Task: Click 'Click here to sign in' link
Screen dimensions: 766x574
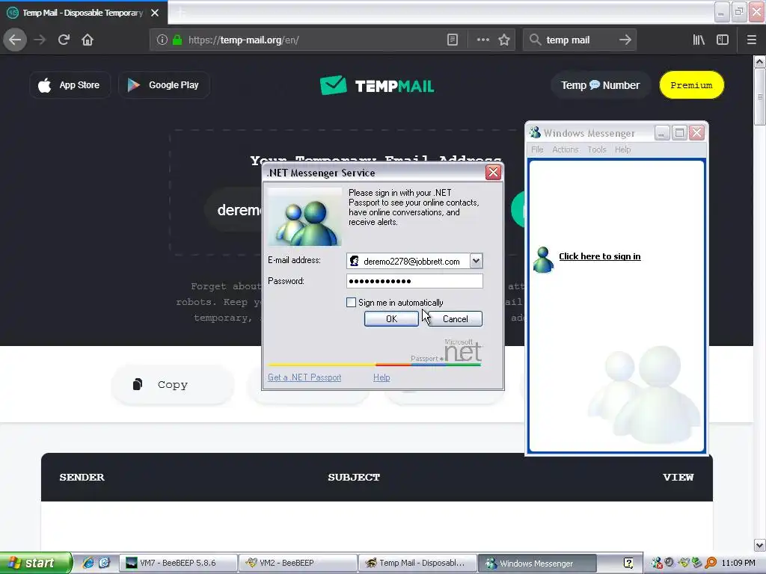Action: point(599,256)
